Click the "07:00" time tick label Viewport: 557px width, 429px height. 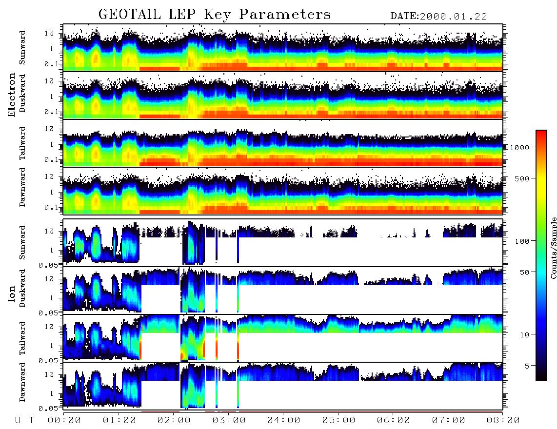[x=449, y=421]
